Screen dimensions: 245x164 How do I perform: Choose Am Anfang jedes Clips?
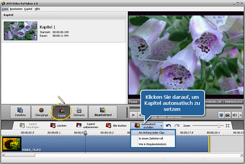pyautogui.click(x=153, y=133)
